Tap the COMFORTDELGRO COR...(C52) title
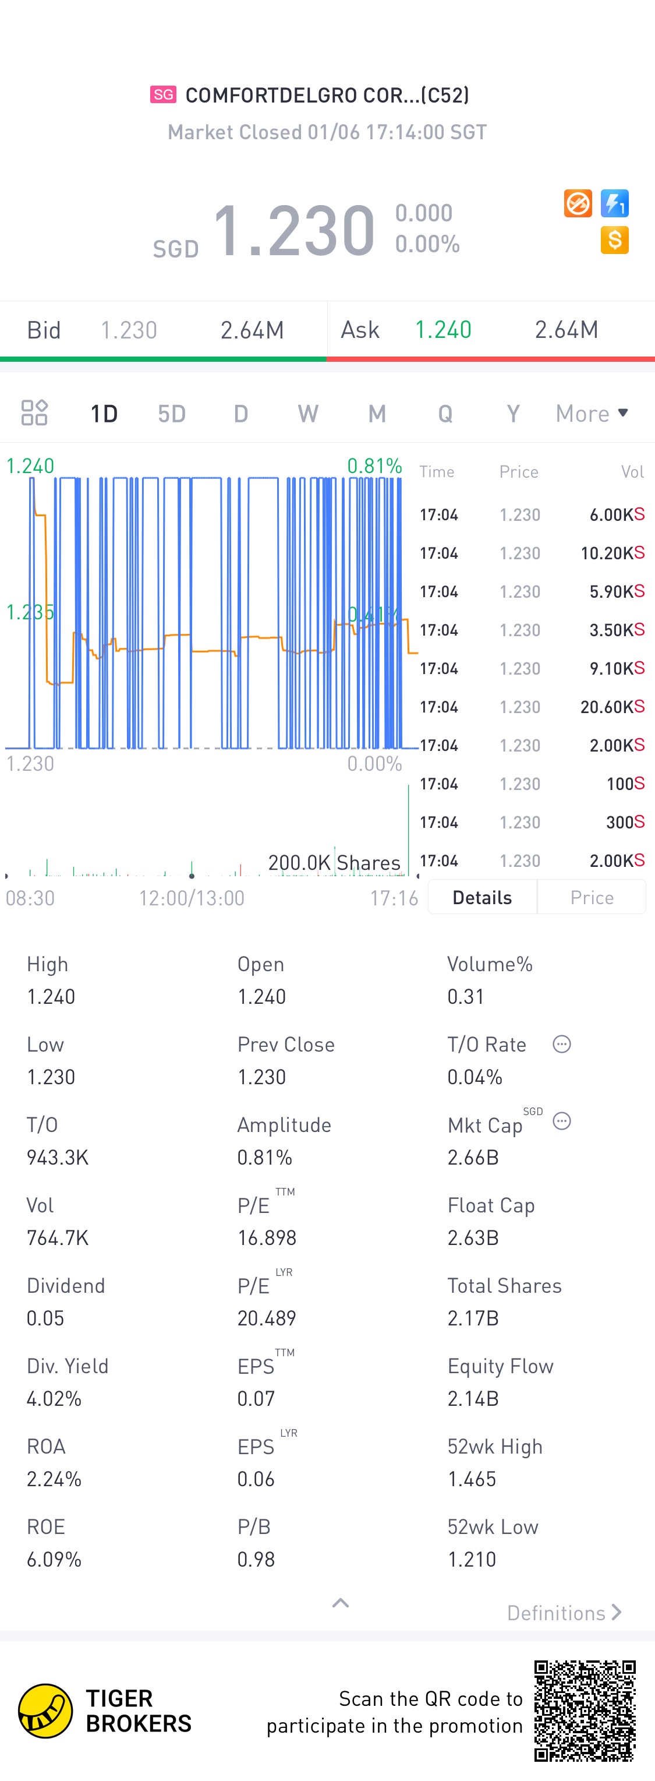Viewport: 655px width, 1781px height. [327, 95]
